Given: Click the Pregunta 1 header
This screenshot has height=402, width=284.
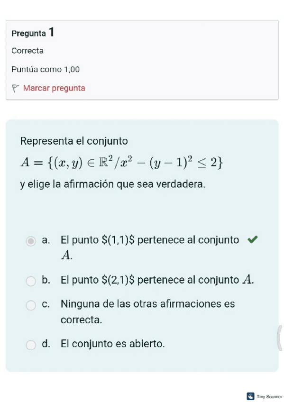Looking at the screenshot, I should [31, 33].
